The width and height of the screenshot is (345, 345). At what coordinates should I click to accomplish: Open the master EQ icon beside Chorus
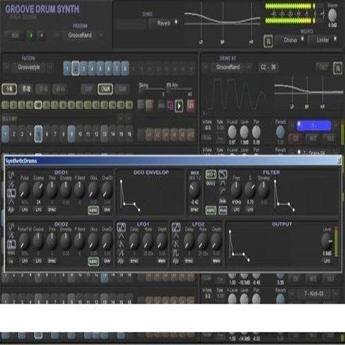[x=268, y=41]
